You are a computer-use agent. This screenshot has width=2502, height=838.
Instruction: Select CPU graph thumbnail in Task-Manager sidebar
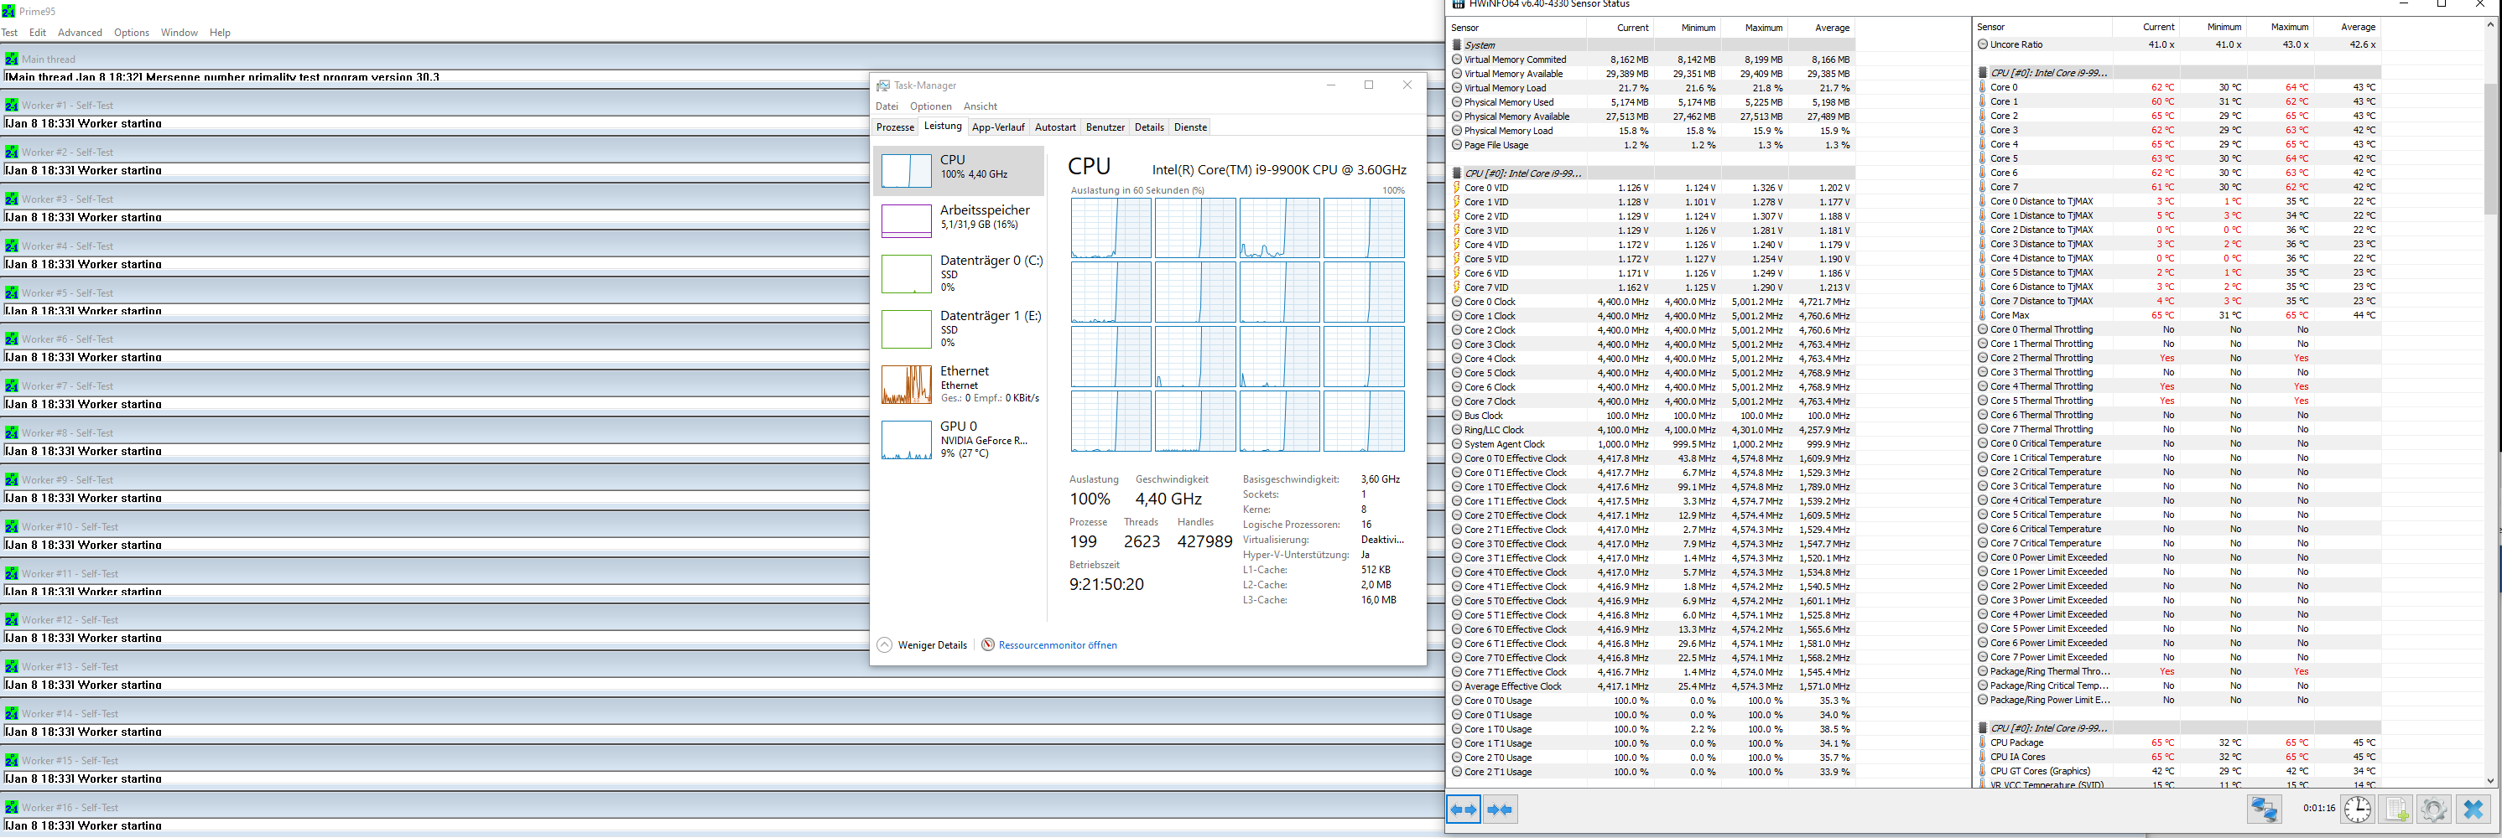906,171
